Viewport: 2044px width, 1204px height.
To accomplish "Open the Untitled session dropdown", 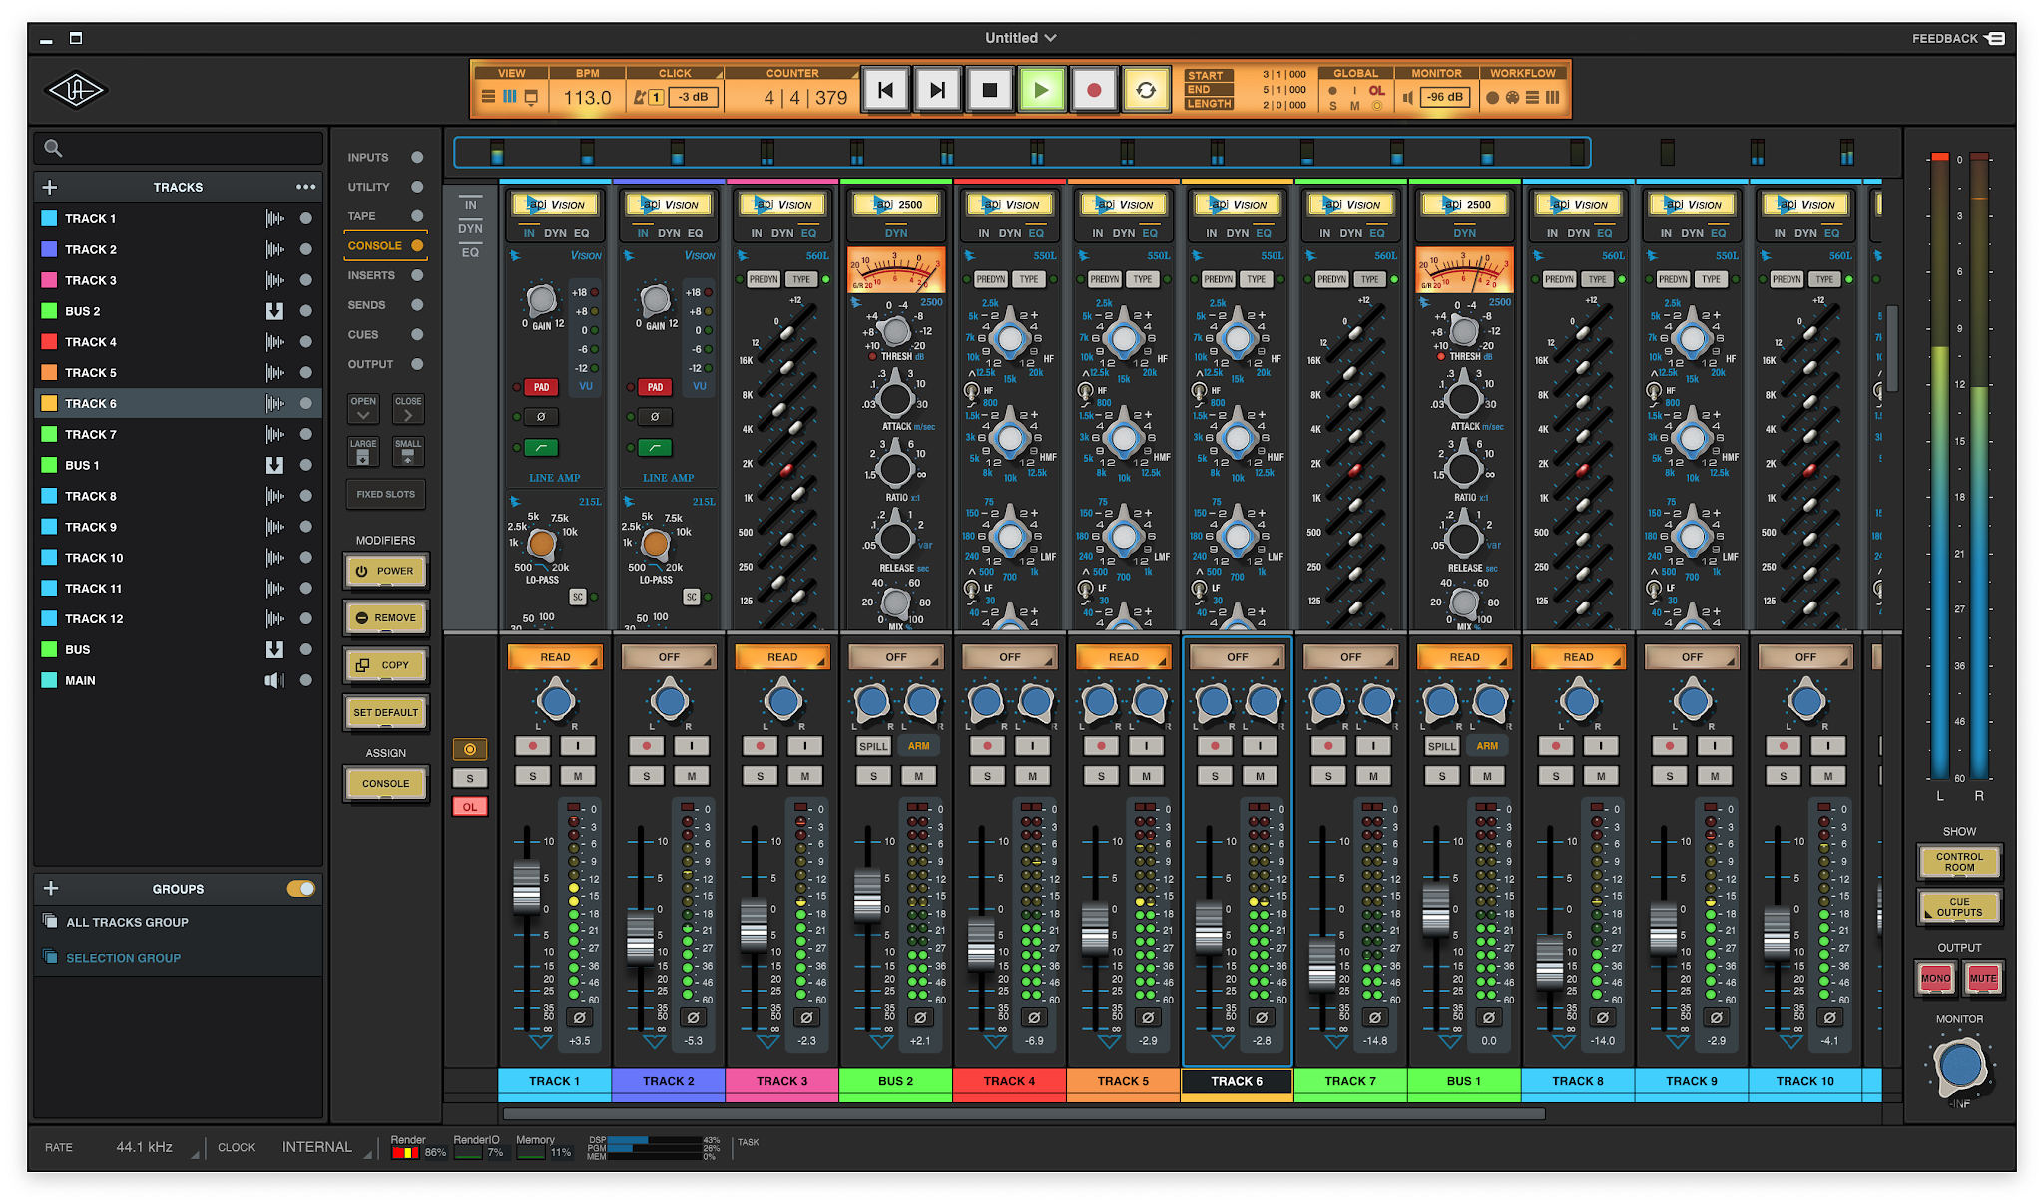I will click(1021, 38).
